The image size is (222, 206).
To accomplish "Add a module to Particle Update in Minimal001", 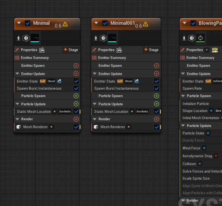I will pyautogui.click(x=157, y=104).
